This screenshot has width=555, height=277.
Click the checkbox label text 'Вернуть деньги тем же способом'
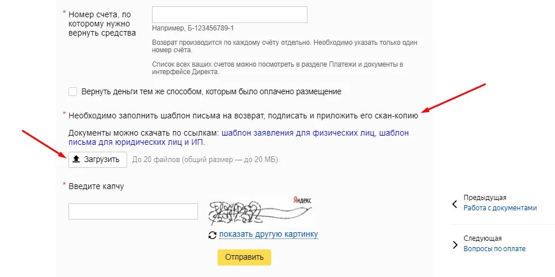pyautogui.click(x=211, y=91)
